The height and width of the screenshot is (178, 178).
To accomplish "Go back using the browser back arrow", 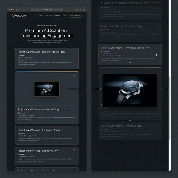I will (21, 10).
